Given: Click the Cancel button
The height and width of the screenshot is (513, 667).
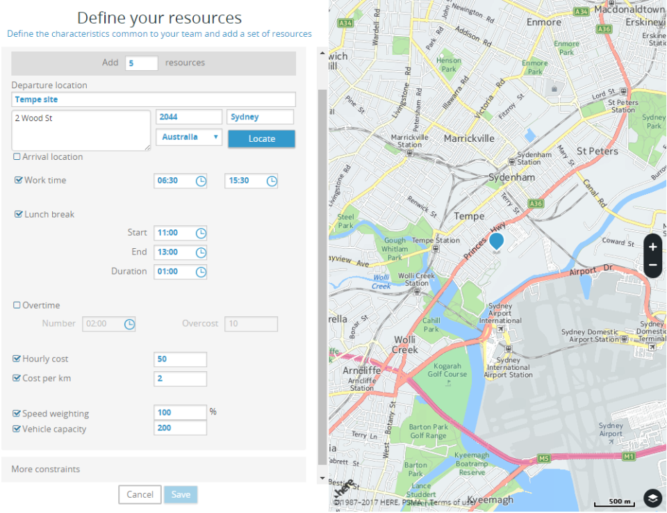Looking at the screenshot, I should tap(140, 494).
